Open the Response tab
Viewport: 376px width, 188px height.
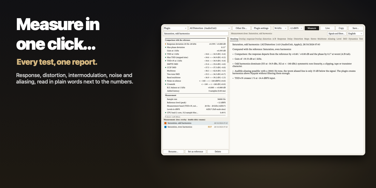tap(282, 39)
